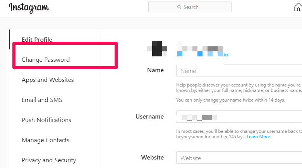Follow the Learn More link
Viewport: 302px width, 168px height.
tap(258, 137)
